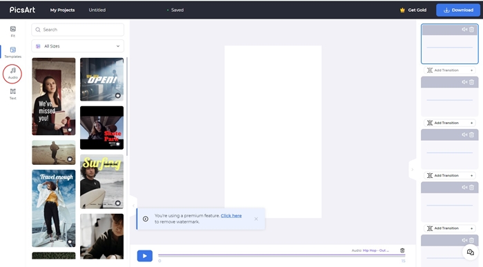Mute the second clip
Screen dimensions: 483x267
[x=464, y=82]
